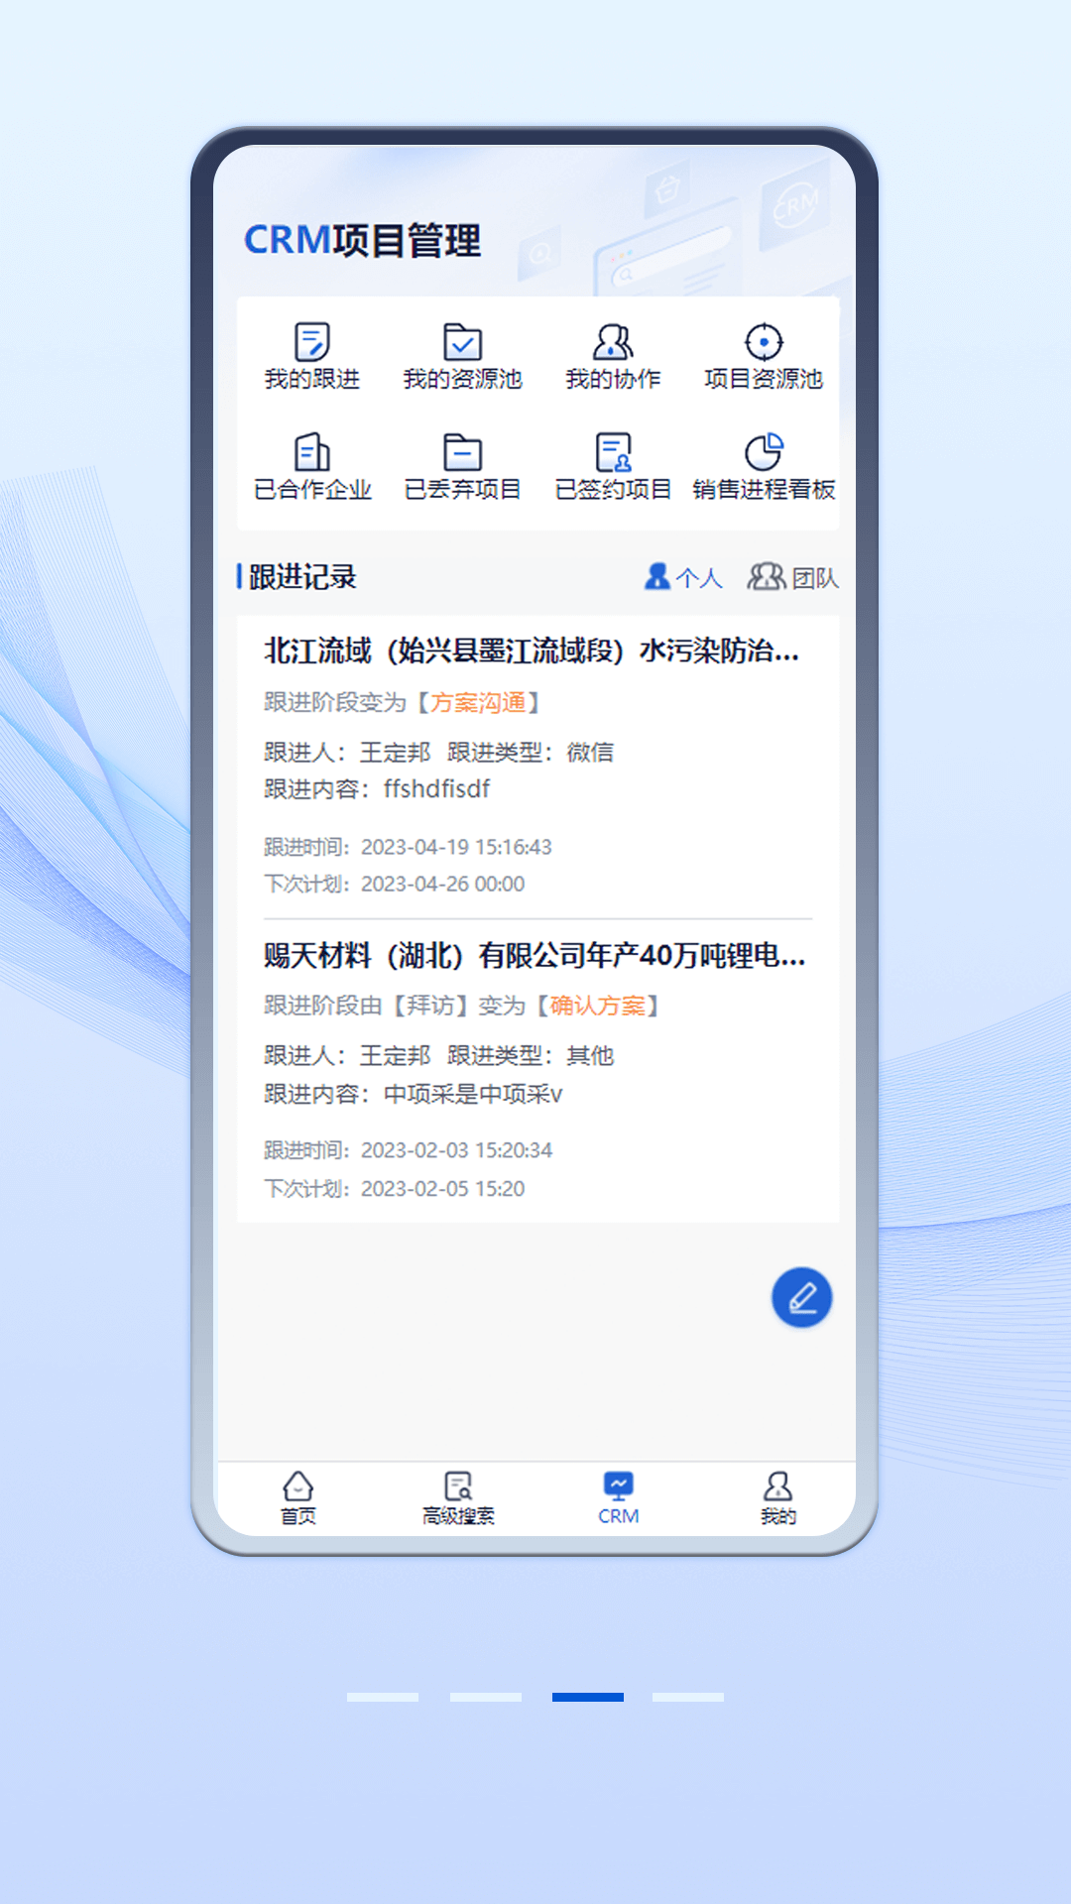Switch follow-up records to 个人 view
Image resolution: width=1071 pixels, height=1904 pixels.
[683, 577]
